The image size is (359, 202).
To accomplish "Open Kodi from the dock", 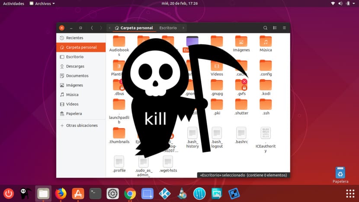I will 164,193.
